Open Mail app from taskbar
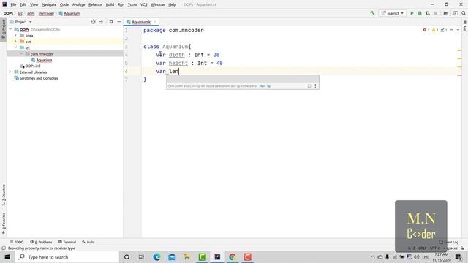The width and height of the screenshot is (468, 263). tap(172, 256)
